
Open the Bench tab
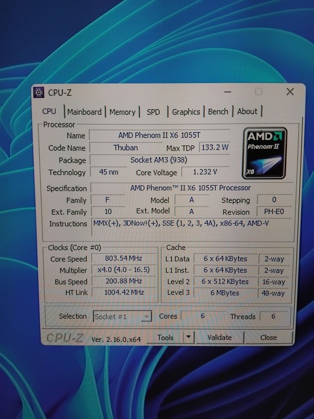(218, 111)
